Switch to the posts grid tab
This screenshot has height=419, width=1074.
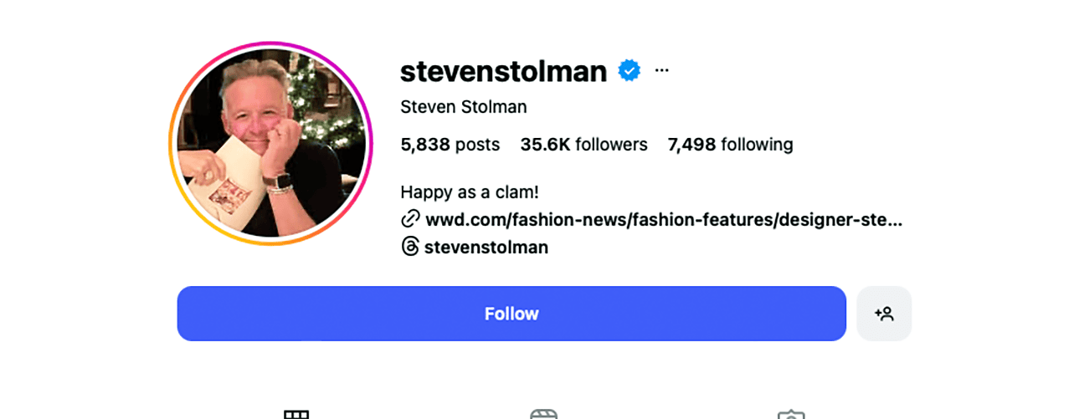click(x=296, y=414)
